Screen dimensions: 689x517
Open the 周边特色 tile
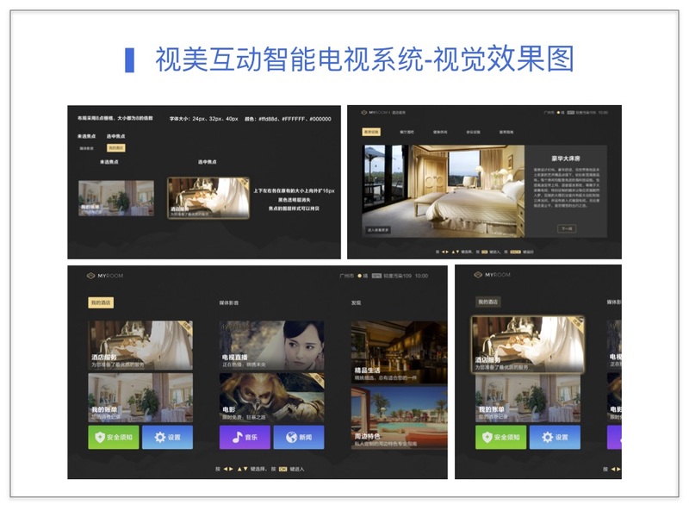[x=399, y=418]
